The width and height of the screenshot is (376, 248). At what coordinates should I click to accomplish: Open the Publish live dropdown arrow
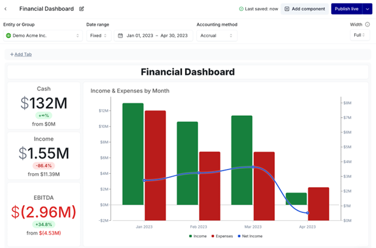pyautogui.click(x=368, y=9)
